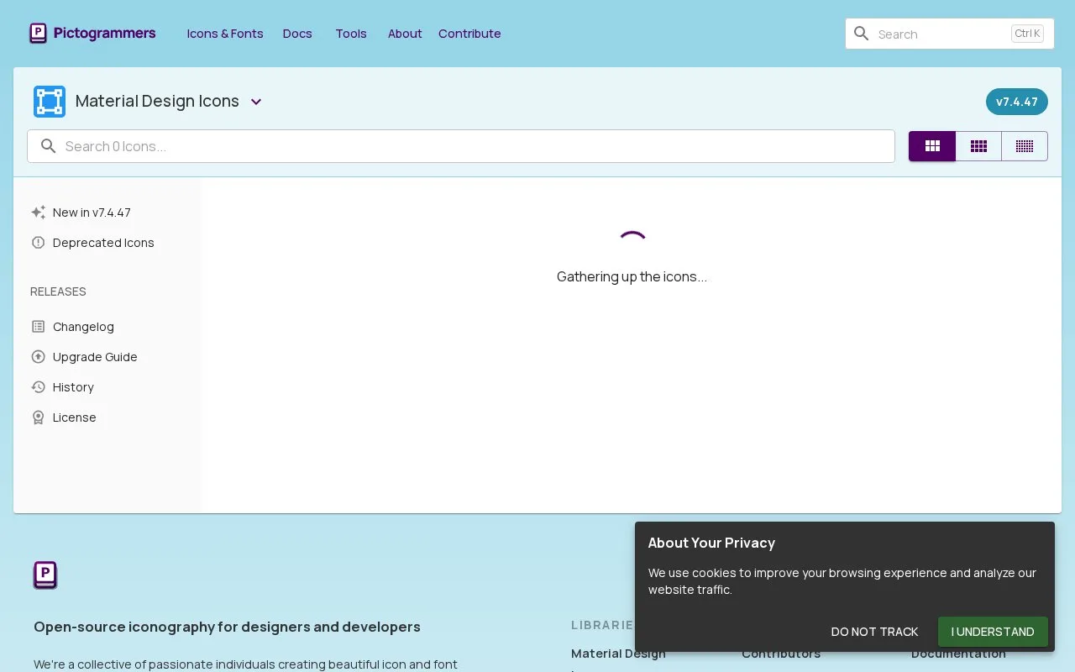Image resolution: width=1075 pixels, height=672 pixels.
Task: Switch to the medium grid view
Action: [978, 146]
